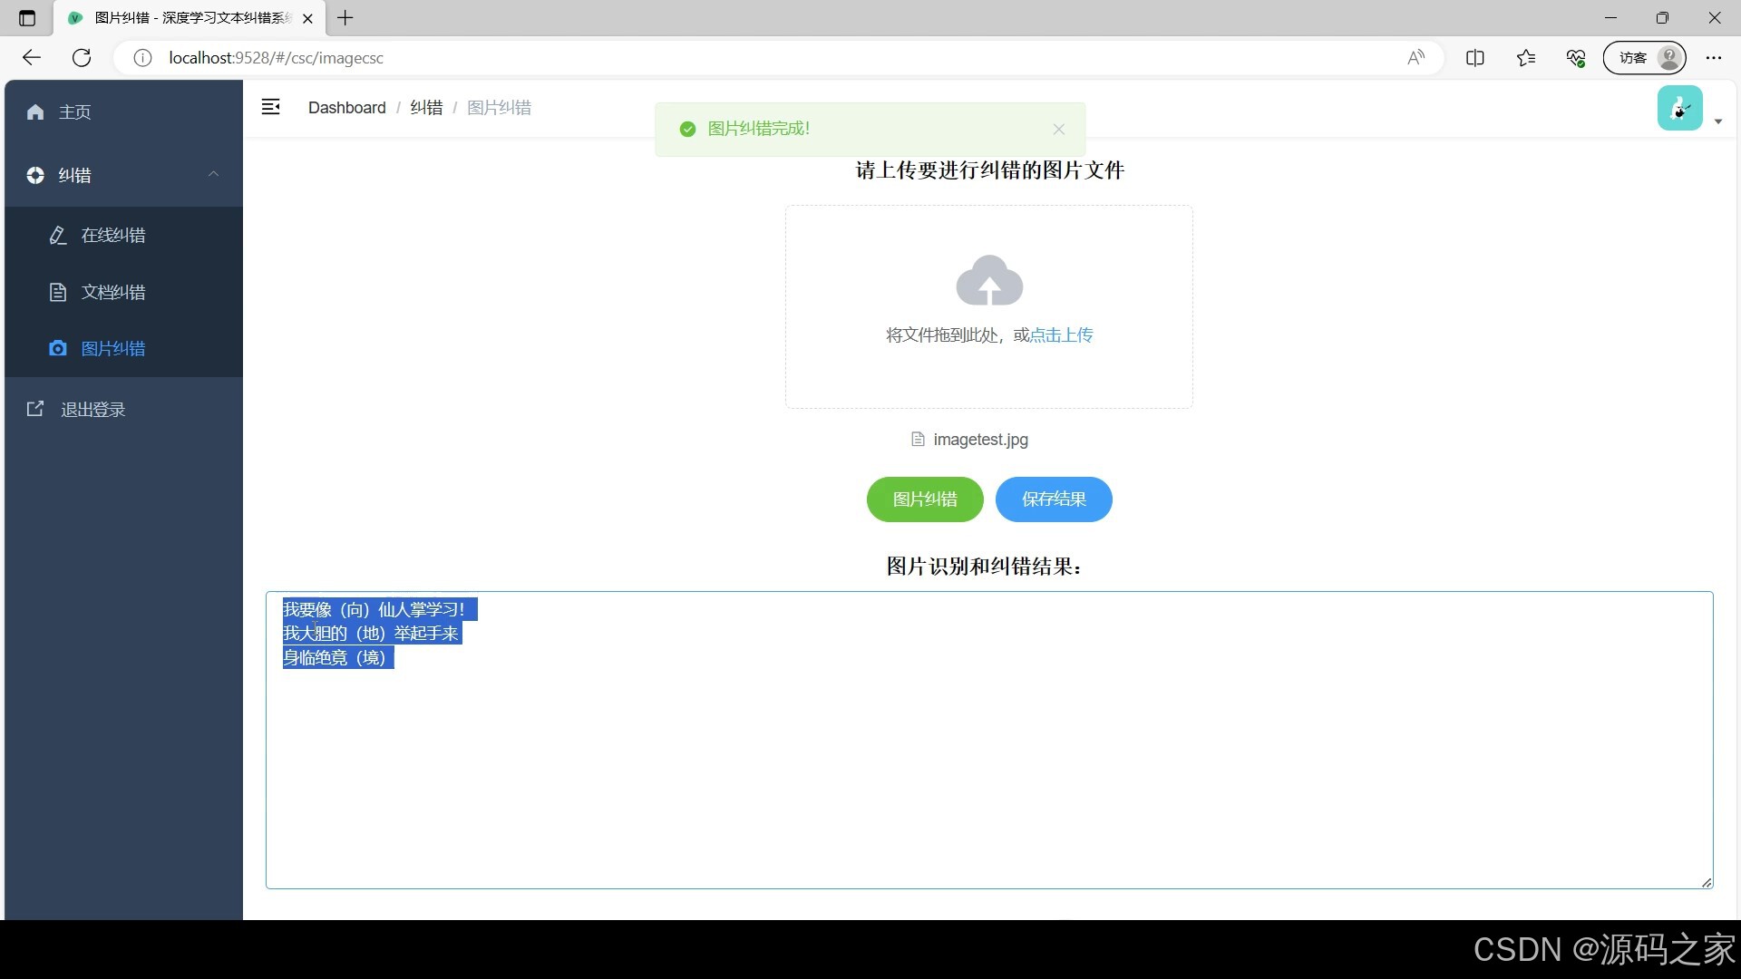1741x979 pixels.
Task: Click the 点击上传 upload link
Action: [1060, 334]
